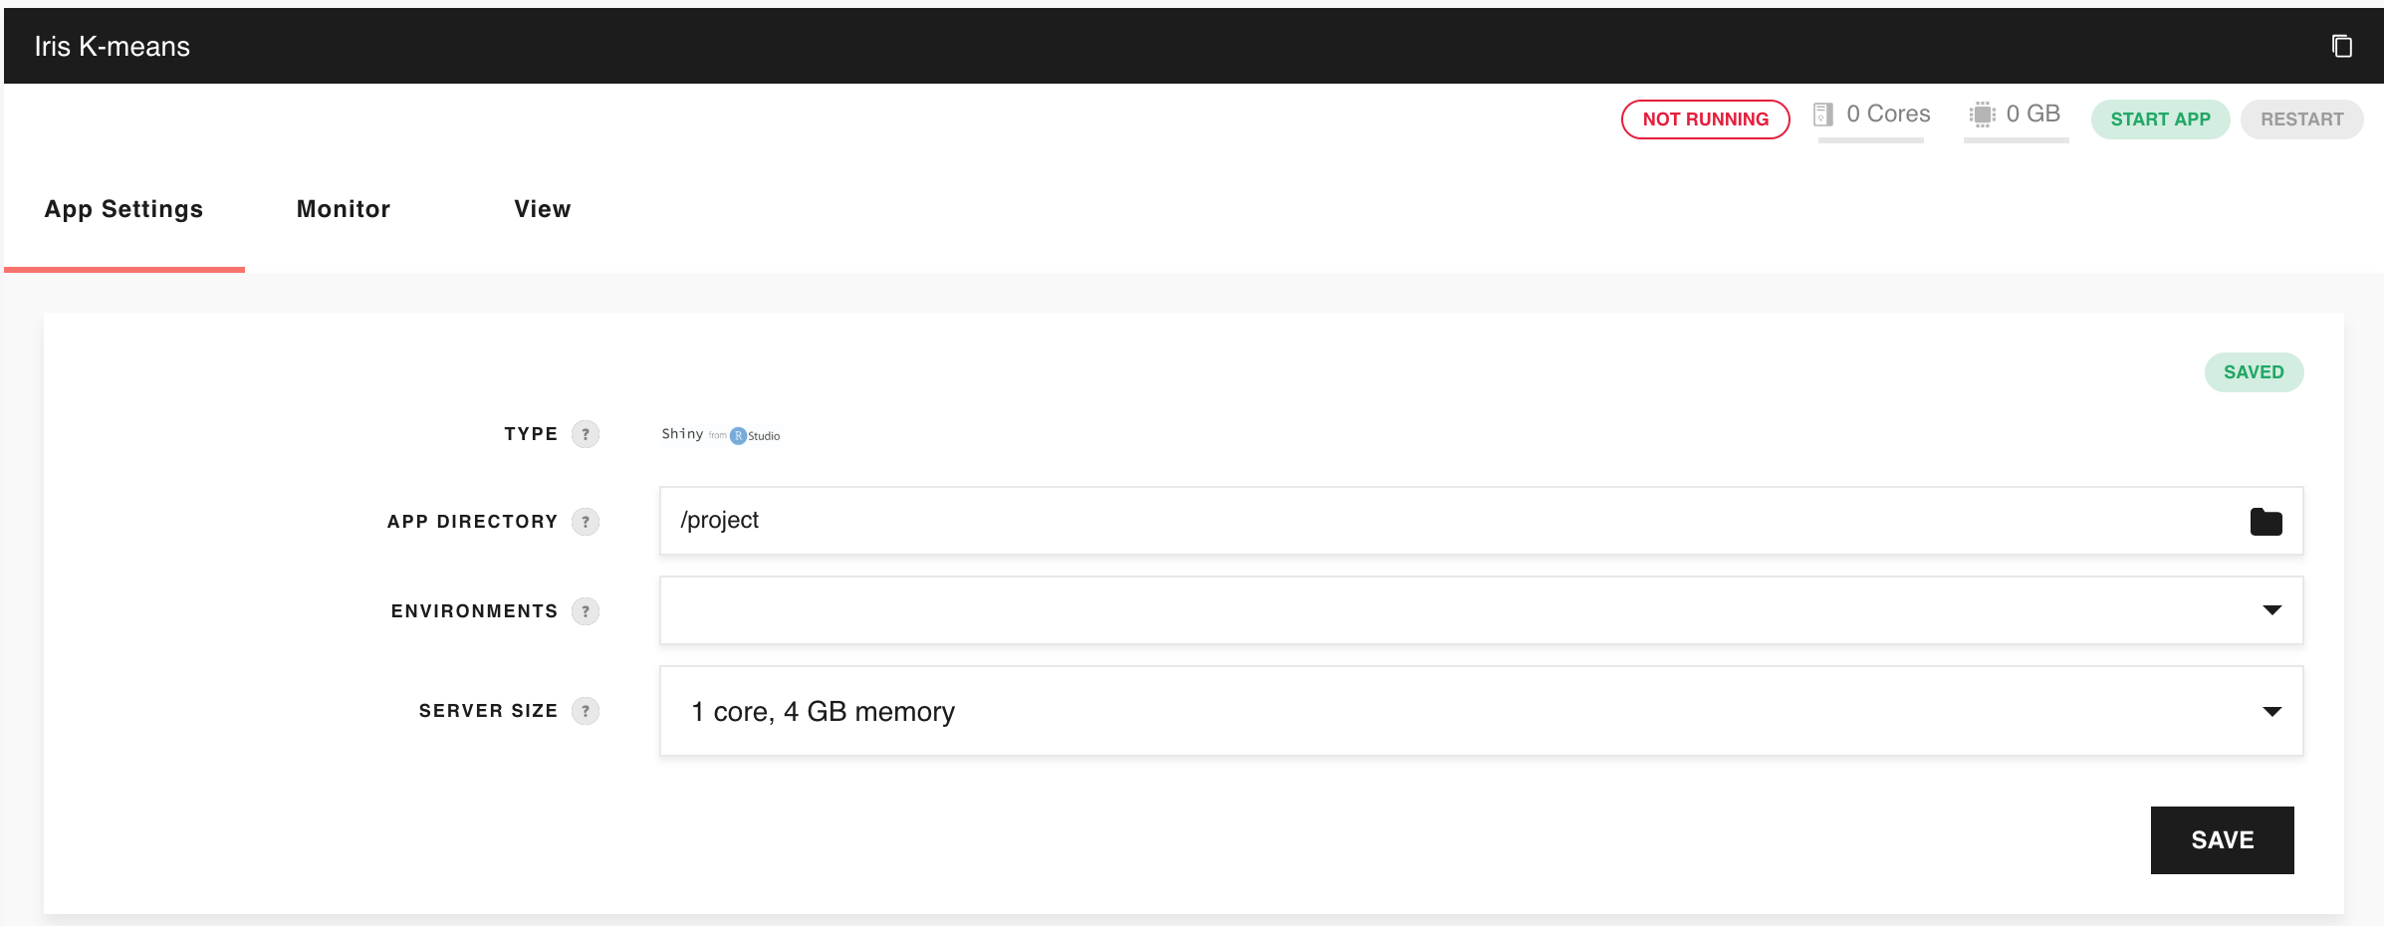Screen dimensions: 2384x926
Task: Click the copy icon in the title bar
Action: pos(2341,47)
